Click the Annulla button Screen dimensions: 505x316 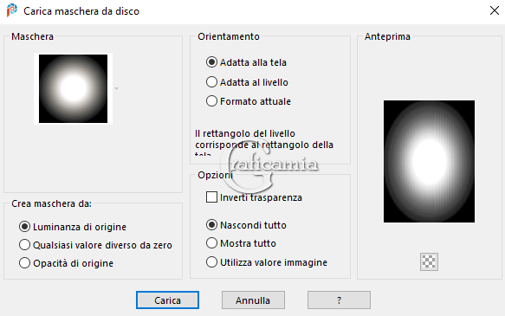point(253,300)
